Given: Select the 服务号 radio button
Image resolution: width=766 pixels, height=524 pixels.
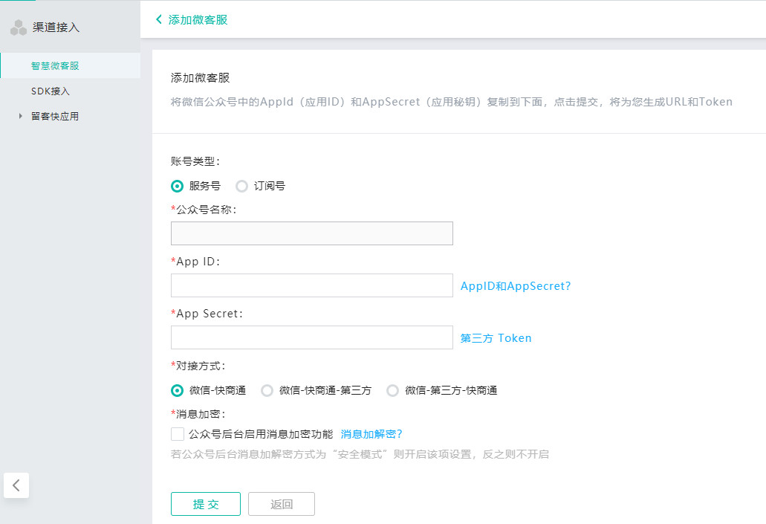Looking at the screenshot, I should 177,186.
